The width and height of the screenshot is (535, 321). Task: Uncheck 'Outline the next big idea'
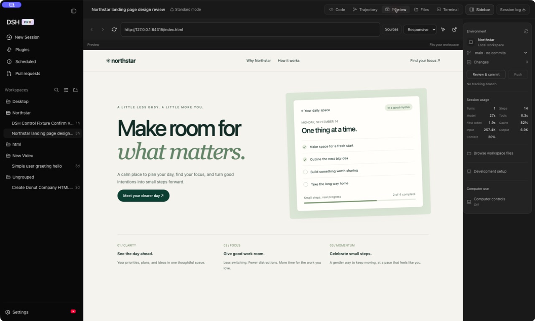click(305, 159)
